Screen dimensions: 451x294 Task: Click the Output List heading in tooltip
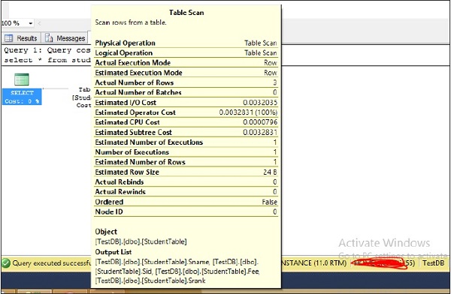[114, 252]
